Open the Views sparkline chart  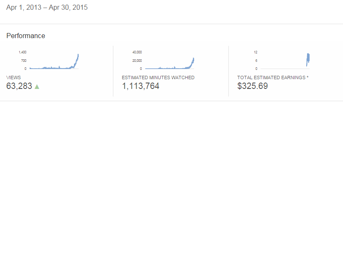[54, 61]
